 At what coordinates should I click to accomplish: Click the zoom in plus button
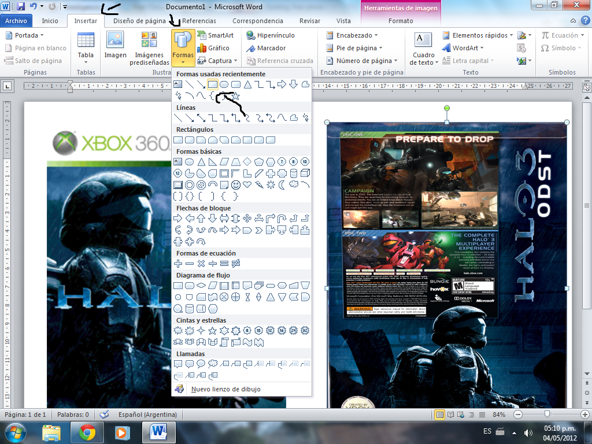click(x=585, y=415)
